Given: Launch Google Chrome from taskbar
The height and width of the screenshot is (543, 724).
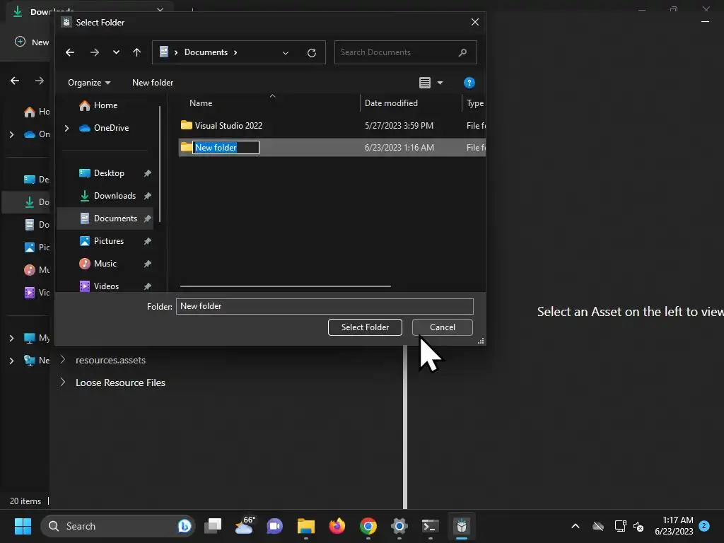Looking at the screenshot, I should click(x=368, y=526).
